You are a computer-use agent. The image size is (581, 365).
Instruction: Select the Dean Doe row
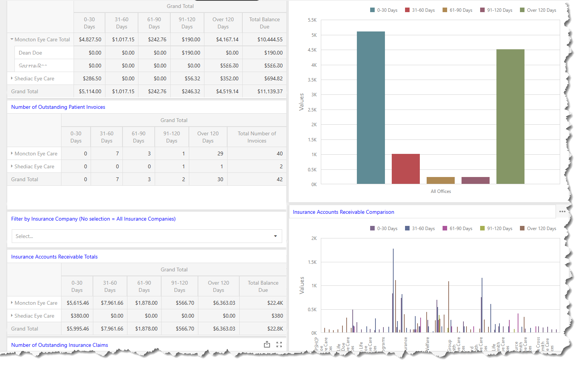(30, 53)
